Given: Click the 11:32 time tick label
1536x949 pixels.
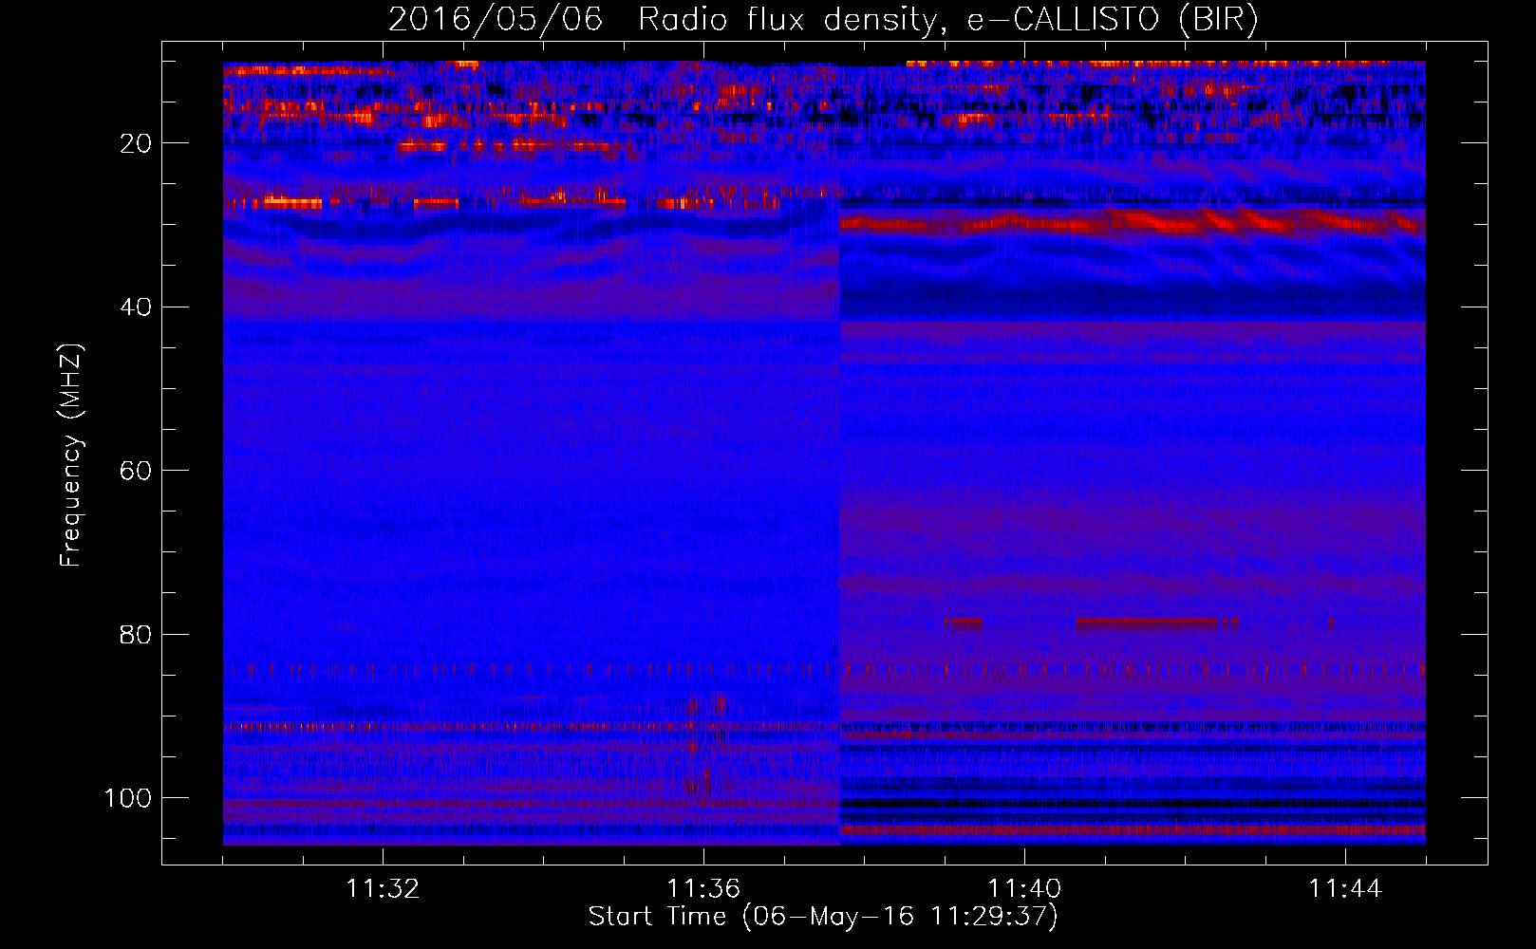Looking at the screenshot, I should 383,889.
